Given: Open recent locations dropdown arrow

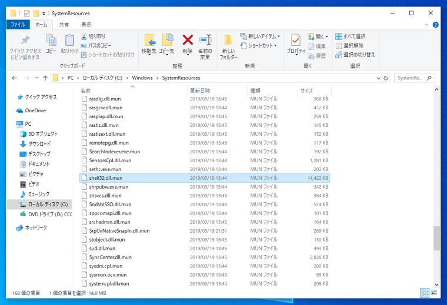Looking at the screenshot, I should (36, 78).
